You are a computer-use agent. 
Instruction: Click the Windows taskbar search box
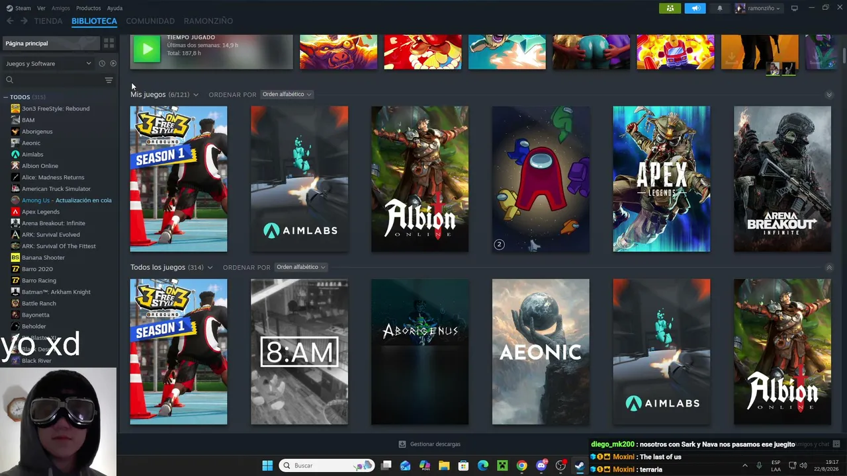[327, 465]
